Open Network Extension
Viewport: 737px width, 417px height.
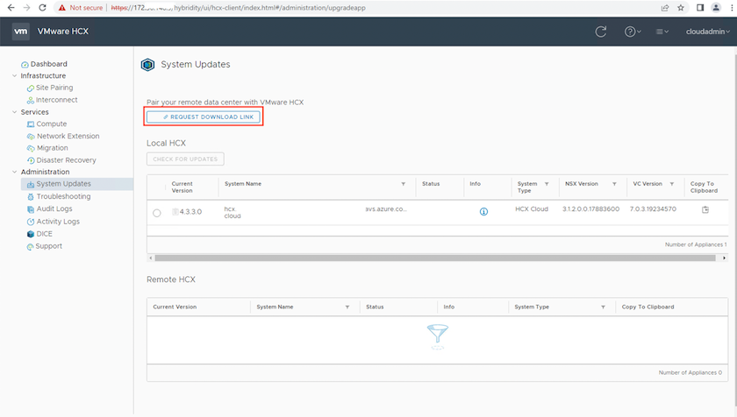pyautogui.click(x=68, y=136)
